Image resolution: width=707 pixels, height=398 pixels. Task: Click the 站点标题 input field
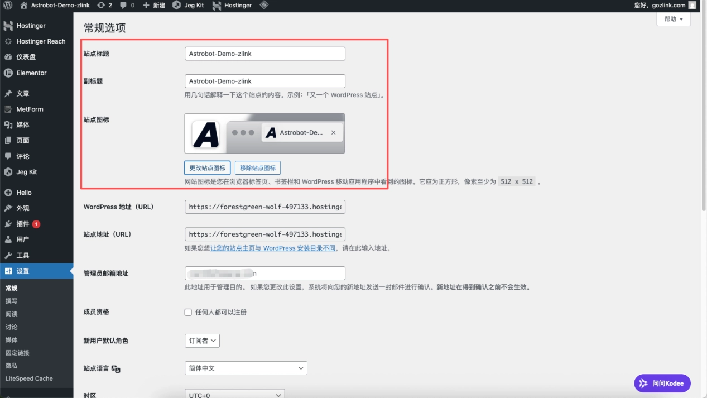point(264,54)
